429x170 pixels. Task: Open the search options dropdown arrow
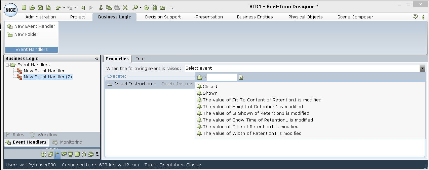point(140,8)
